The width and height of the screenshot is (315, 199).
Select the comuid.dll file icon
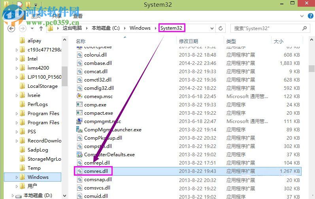[x=79, y=196]
